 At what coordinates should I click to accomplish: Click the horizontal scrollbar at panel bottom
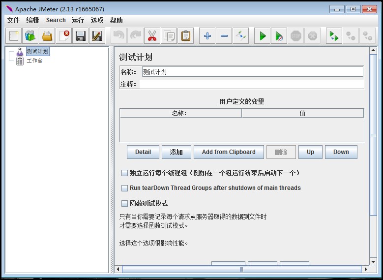pos(241,269)
